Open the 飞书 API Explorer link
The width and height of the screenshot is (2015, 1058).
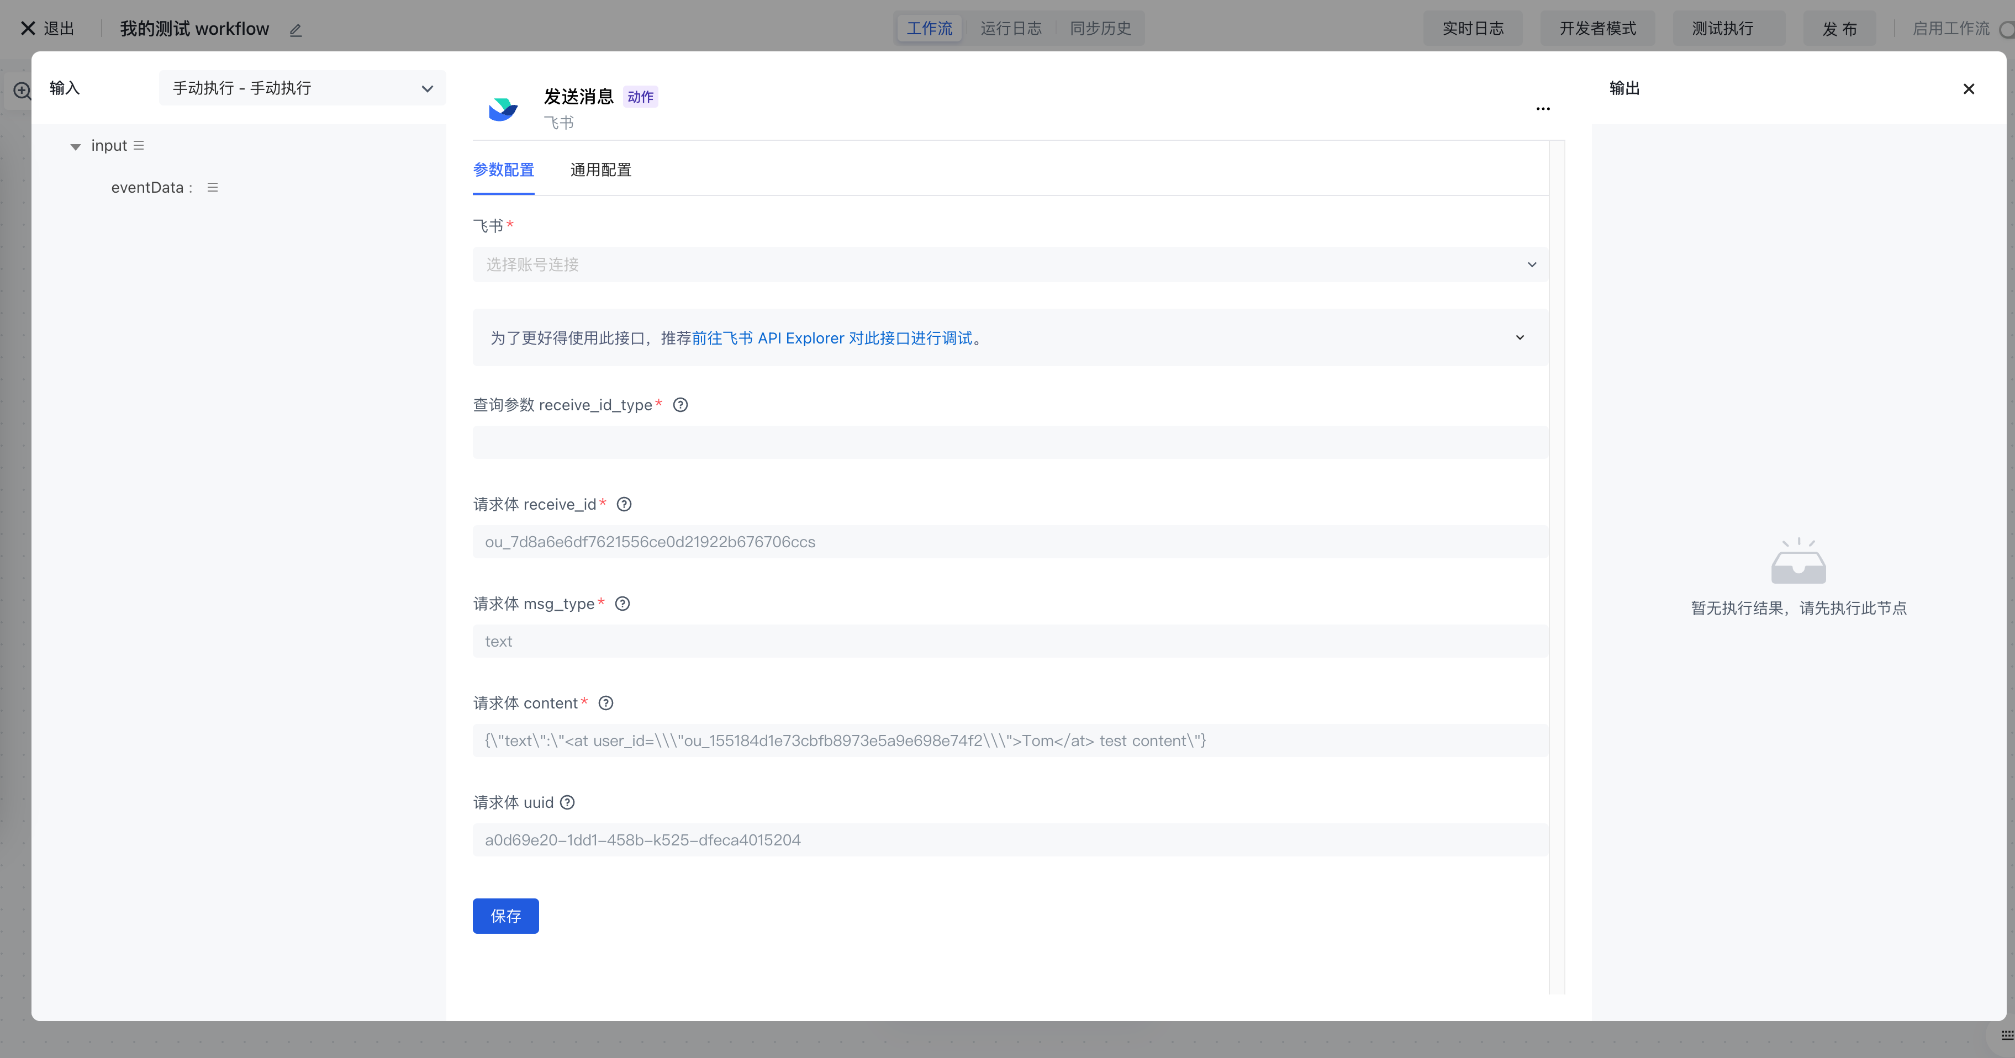tap(831, 338)
